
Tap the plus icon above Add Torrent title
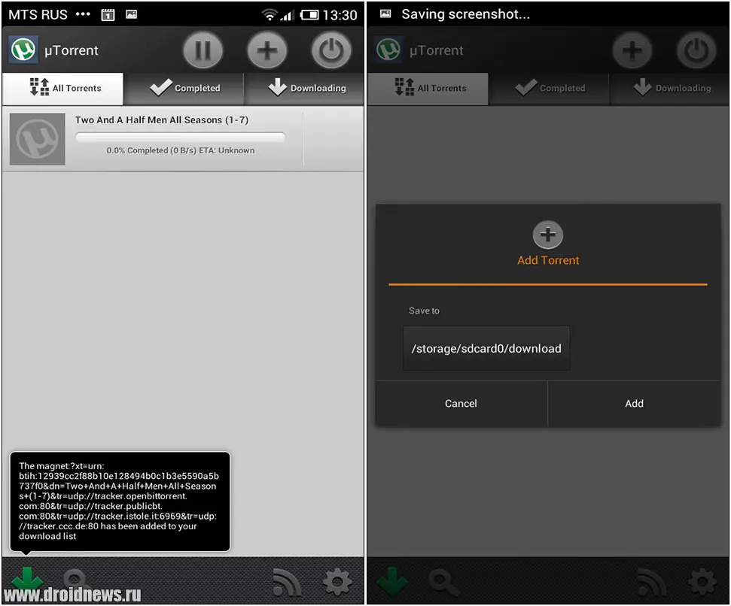[x=548, y=235]
